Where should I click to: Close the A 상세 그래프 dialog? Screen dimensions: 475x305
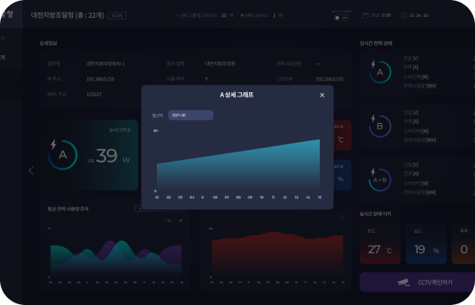[x=322, y=95]
